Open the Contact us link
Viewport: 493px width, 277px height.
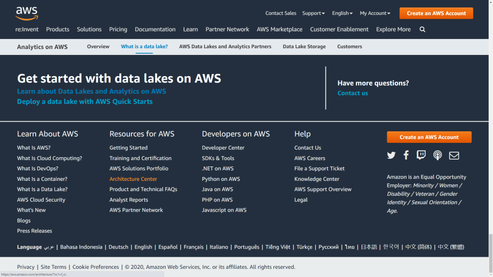point(352,93)
